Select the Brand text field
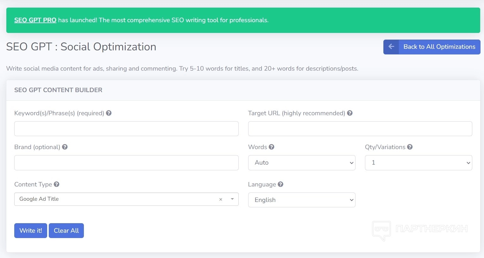Image resolution: width=484 pixels, height=258 pixels. [126, 163]
